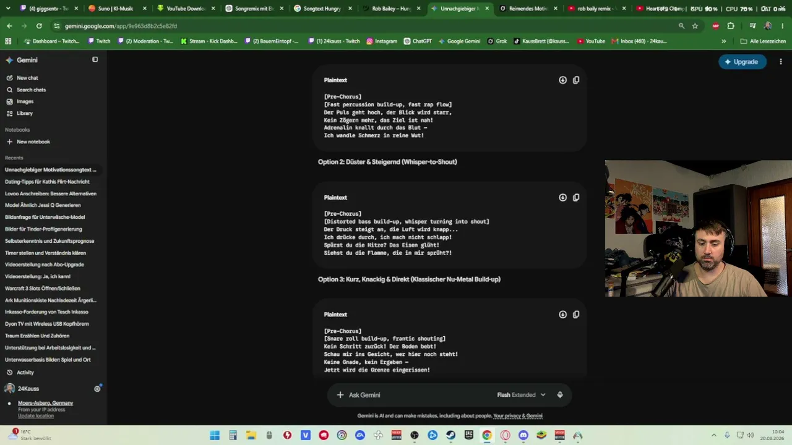Open chat Traum Erzählen Und Zuhören
Screen dimensions: 792x445
click(x=37, y=336)
